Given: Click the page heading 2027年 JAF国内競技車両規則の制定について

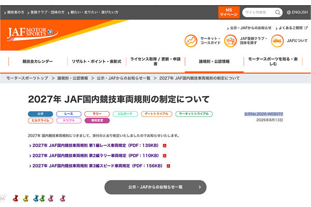Looking at the screenshot, I should [x=119, y=99].
